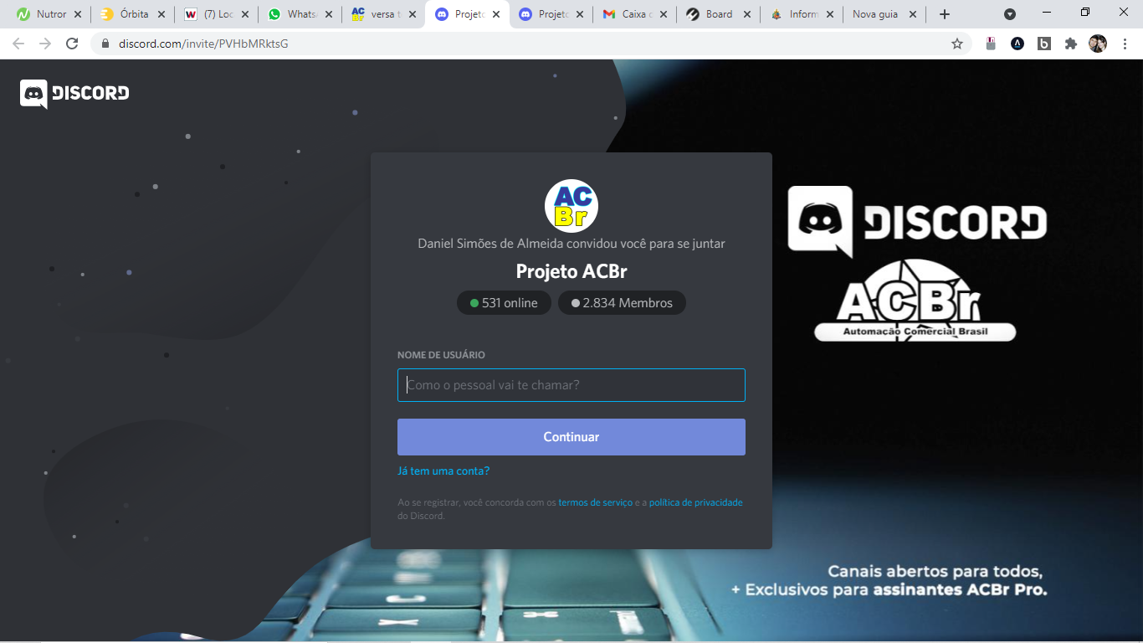Click the WhatsApp tab favicon
Image resolution: width=1143 pixels, height=643 pixels.
tap(274, 14)
